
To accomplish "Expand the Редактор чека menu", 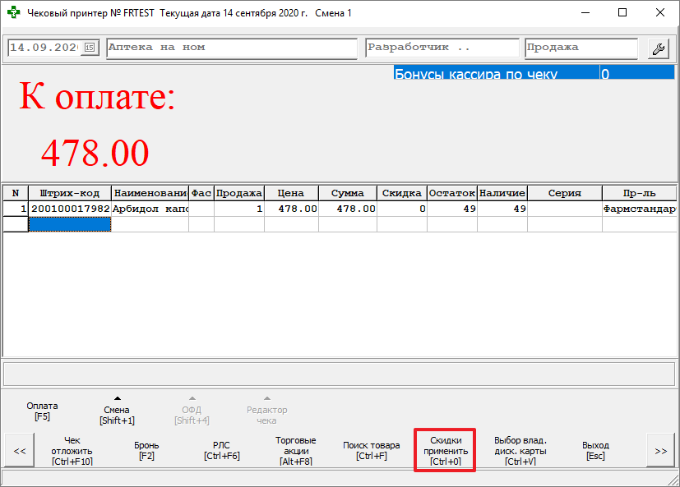I will pos(266,411).
